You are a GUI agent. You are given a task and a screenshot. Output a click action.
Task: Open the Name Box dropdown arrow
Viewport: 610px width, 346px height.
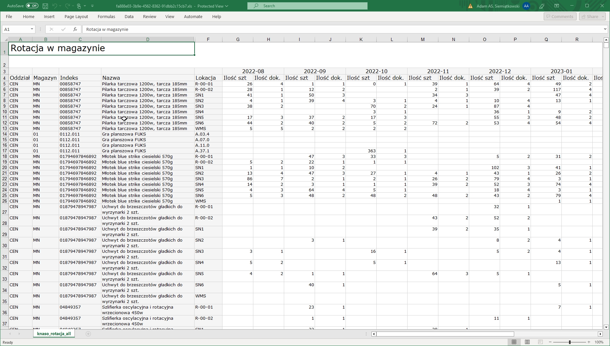pyautogui.click(x=32, y=29)
